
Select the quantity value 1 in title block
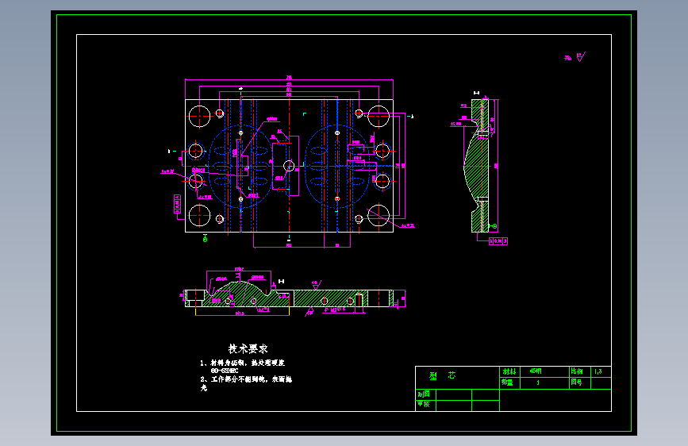tap(538, 383)
